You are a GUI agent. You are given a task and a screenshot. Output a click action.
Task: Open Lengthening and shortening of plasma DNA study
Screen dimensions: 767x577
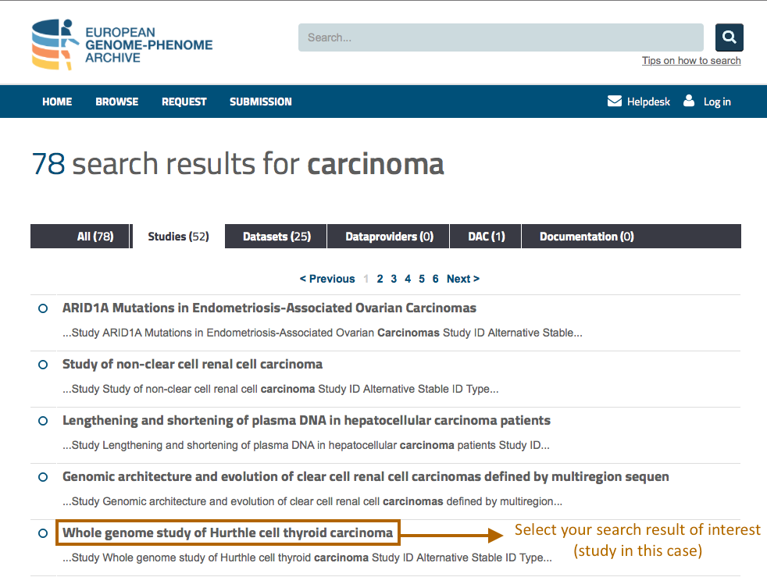(306, 420)
